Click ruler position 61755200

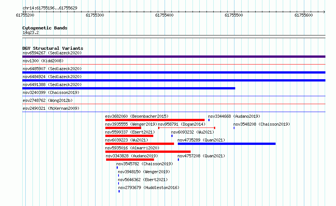coord(25,15)
